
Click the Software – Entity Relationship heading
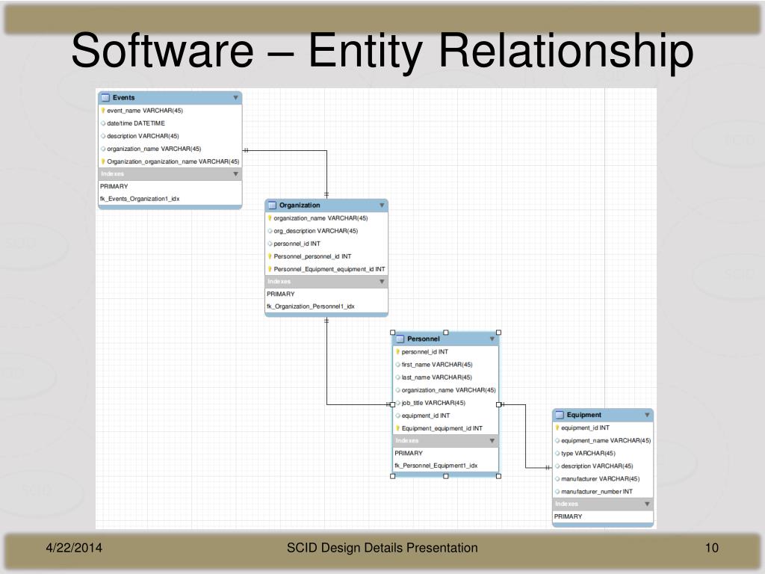(x=382, y=50)
